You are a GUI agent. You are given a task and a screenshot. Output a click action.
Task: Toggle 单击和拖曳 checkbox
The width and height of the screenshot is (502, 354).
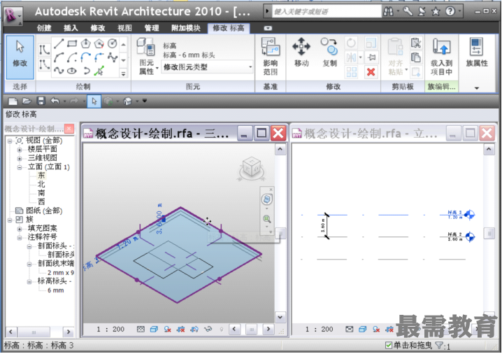(x=388, y=346)
